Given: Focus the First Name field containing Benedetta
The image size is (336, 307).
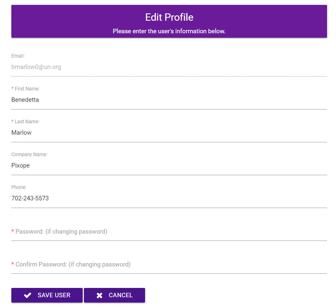Looking at the screenshot, I should tap(169, 100).
